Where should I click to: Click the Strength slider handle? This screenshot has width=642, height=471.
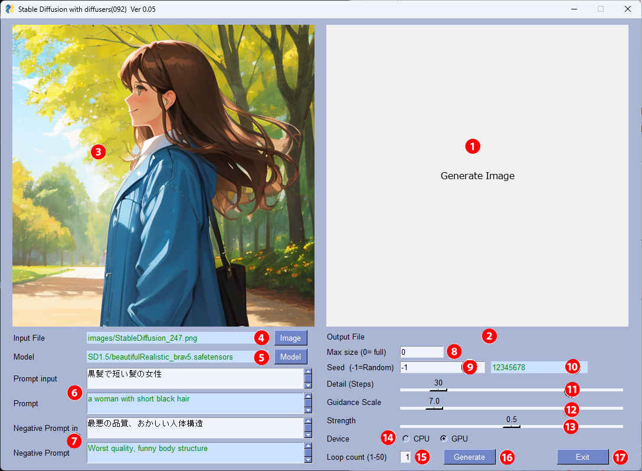point(511,426)
